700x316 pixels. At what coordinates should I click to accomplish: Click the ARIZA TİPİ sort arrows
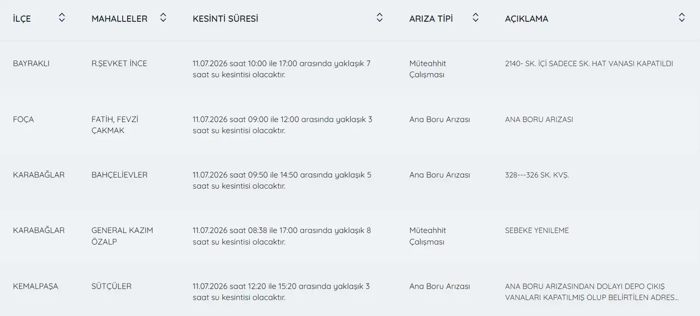click(476, 17)
